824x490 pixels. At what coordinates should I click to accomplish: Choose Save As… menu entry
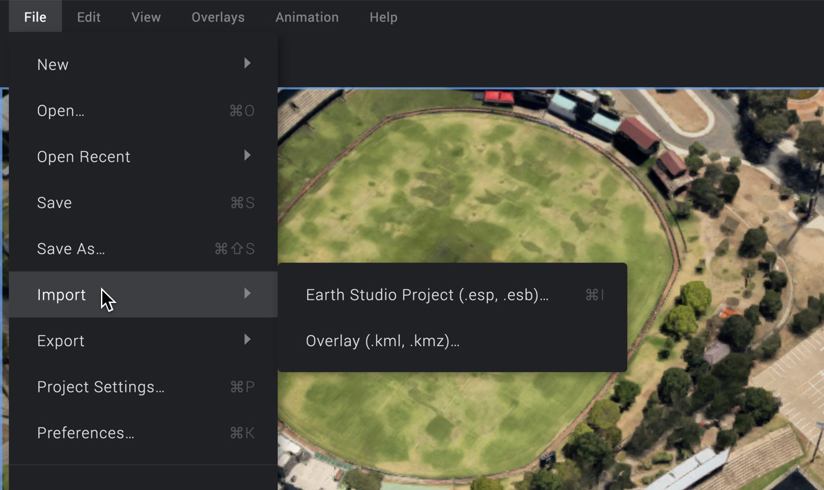point(70,249)
